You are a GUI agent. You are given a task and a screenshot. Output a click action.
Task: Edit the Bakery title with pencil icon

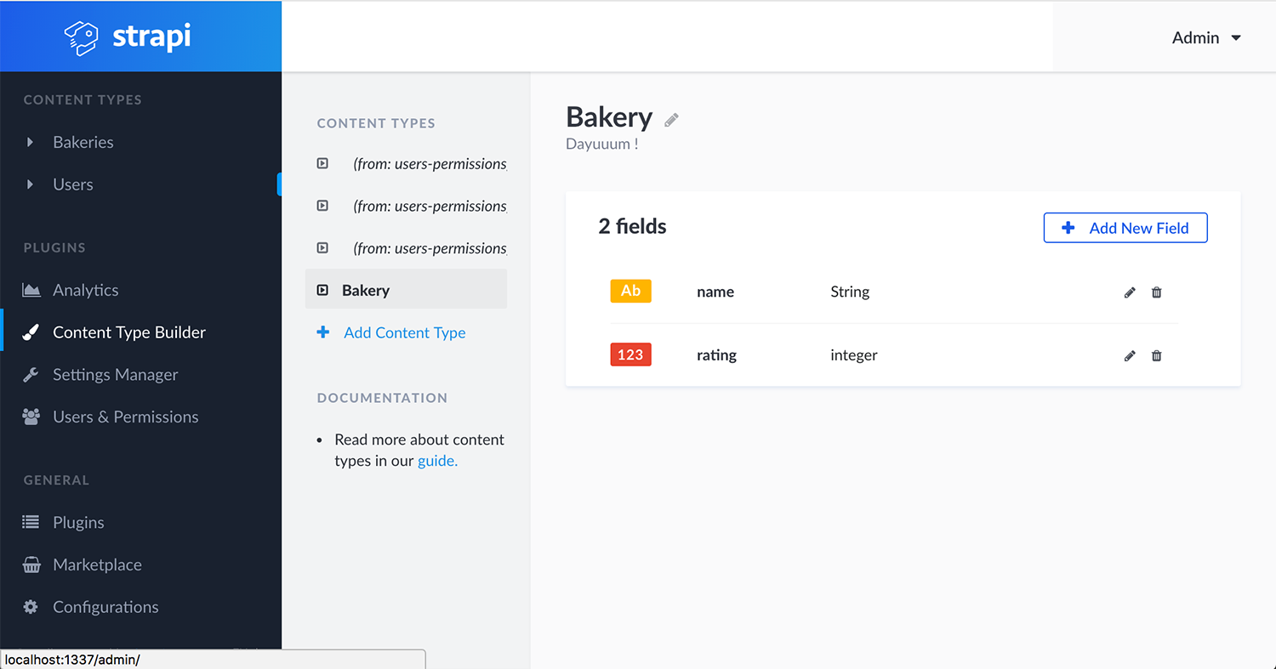671,119
